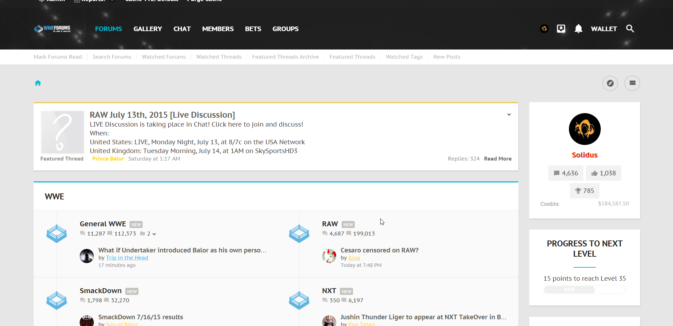The height and width of the screenshot is (326, 673).
Task: Click the compass icon button
Action: [x=610, y=83]
